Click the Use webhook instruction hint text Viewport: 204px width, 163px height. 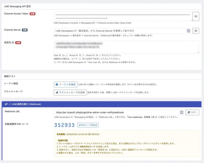pyautogui.click(x=116, y=117)
